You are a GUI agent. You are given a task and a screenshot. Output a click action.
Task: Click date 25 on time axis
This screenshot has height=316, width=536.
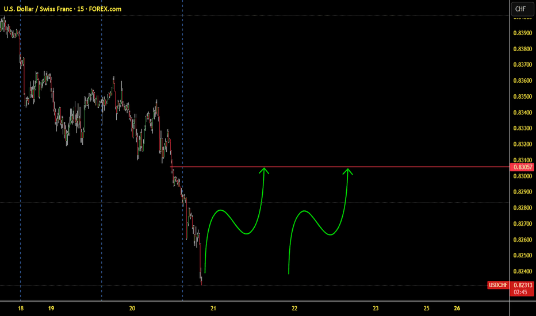426,309
